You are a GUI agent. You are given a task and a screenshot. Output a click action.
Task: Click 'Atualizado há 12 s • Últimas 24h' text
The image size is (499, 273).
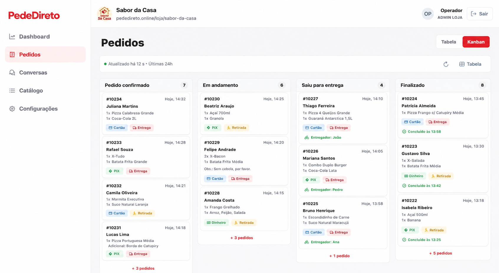(140, 64)
